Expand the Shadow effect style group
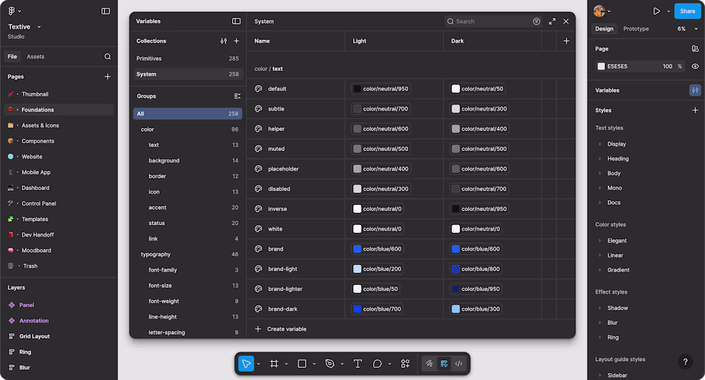Image resolution: width=705 pixels, height=380 pixels. [x=600, y=308]
